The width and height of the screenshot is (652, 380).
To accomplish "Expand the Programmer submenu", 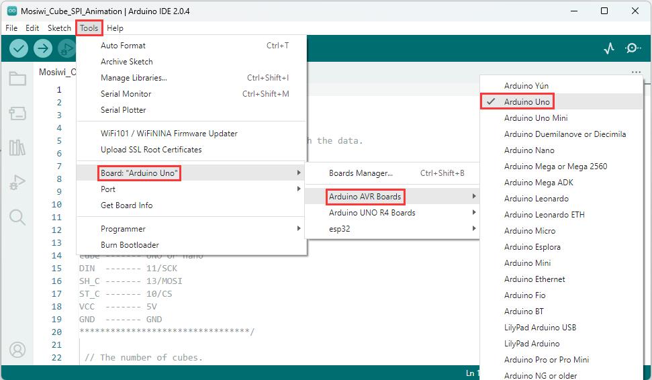I will pyautogui.click(x=191, y=229).
